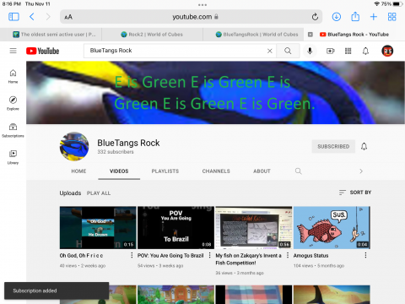Select the VIDEOS tab

pos(119,171)
